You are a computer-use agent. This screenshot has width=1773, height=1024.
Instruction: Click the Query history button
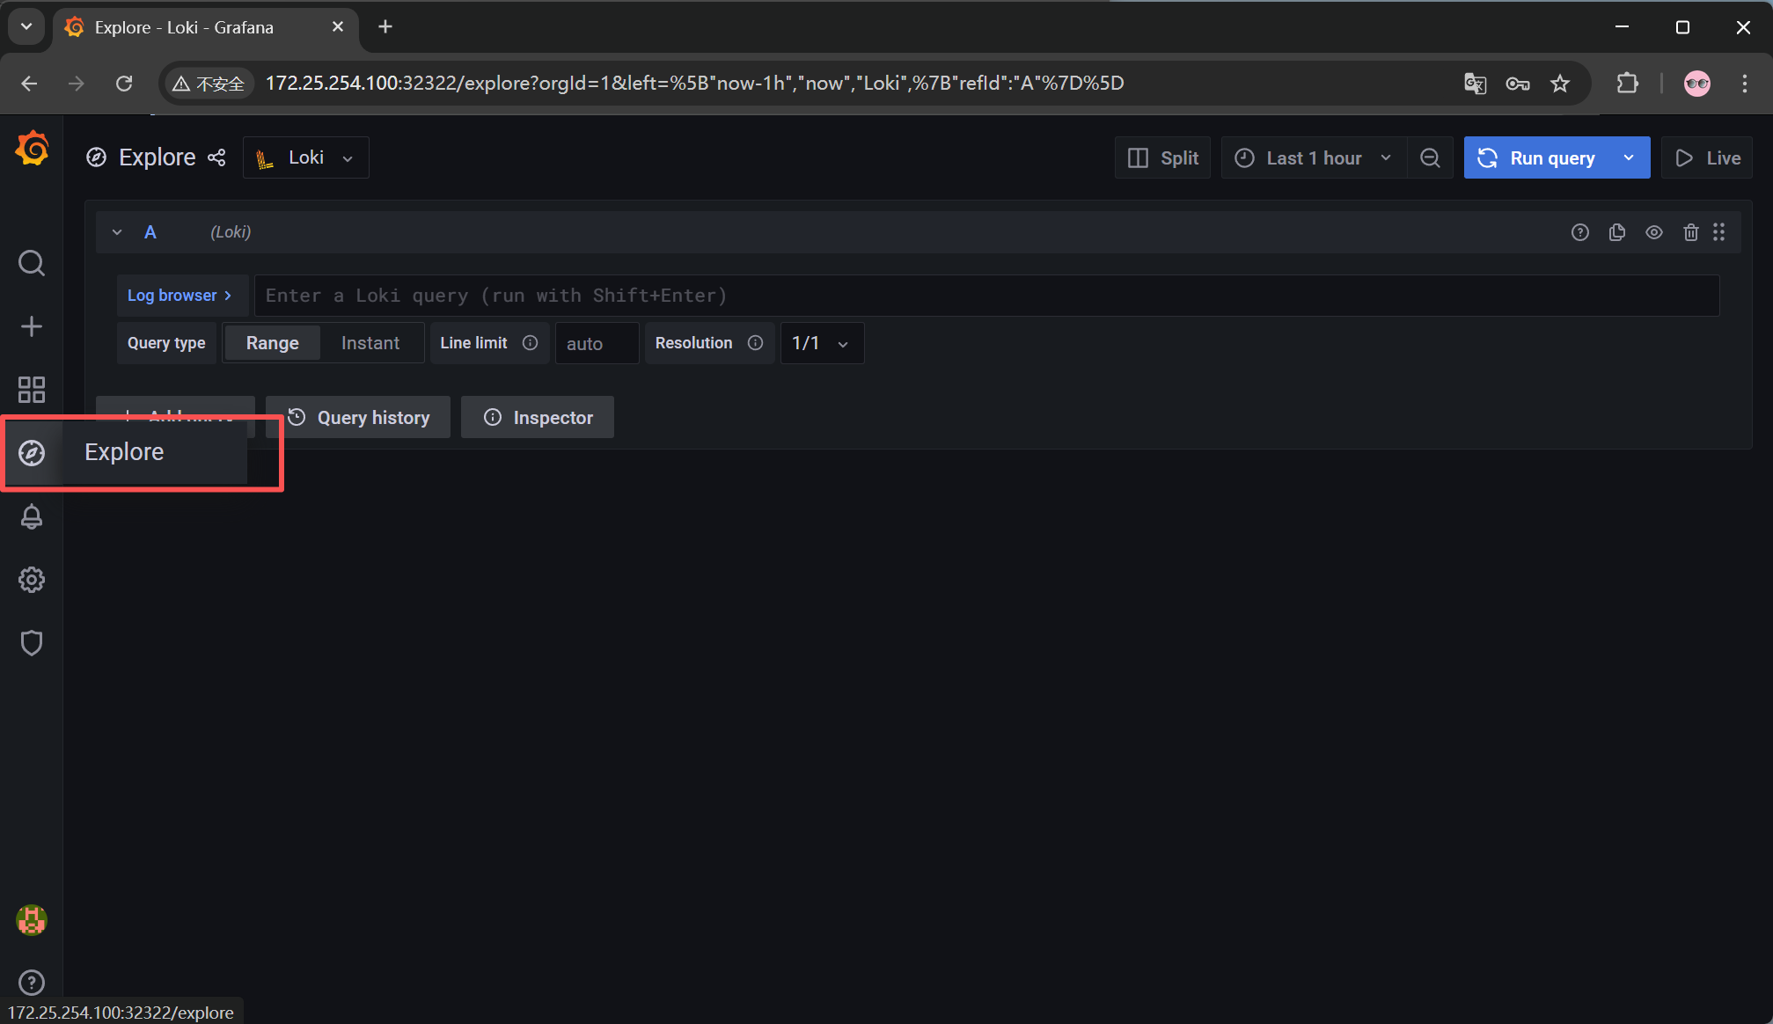358,417
